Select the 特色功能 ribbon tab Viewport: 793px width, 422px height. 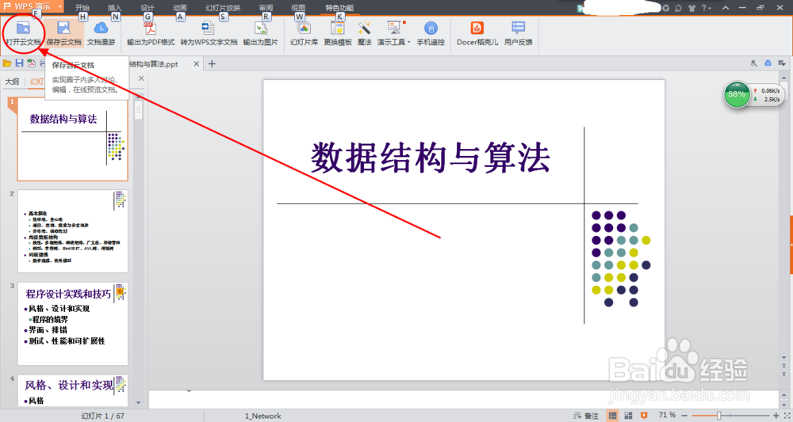pyautogui.click(x=339, y=8)
